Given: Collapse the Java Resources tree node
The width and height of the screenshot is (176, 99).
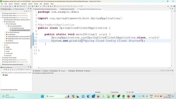Looking at the screenshot, I should pyautogui.click(x=3, y=22).
